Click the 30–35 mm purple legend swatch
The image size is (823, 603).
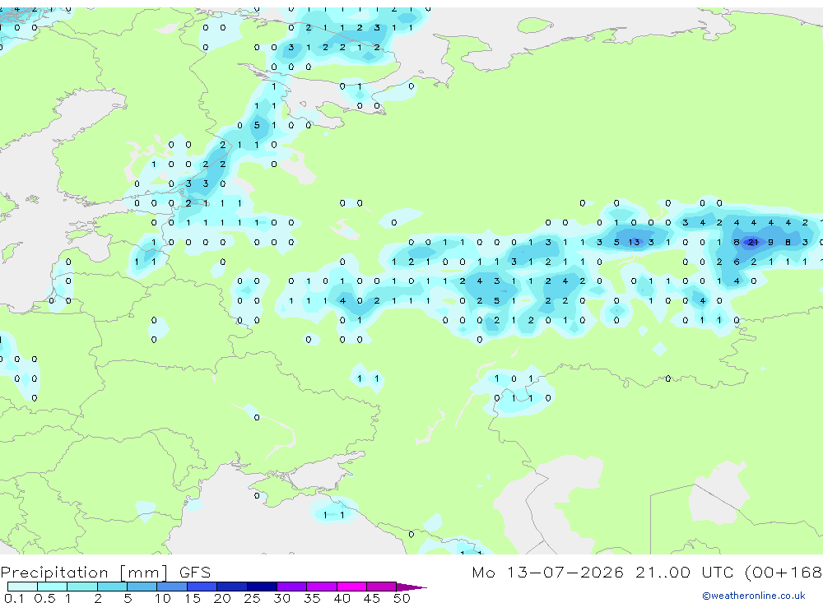pos(292,587)
